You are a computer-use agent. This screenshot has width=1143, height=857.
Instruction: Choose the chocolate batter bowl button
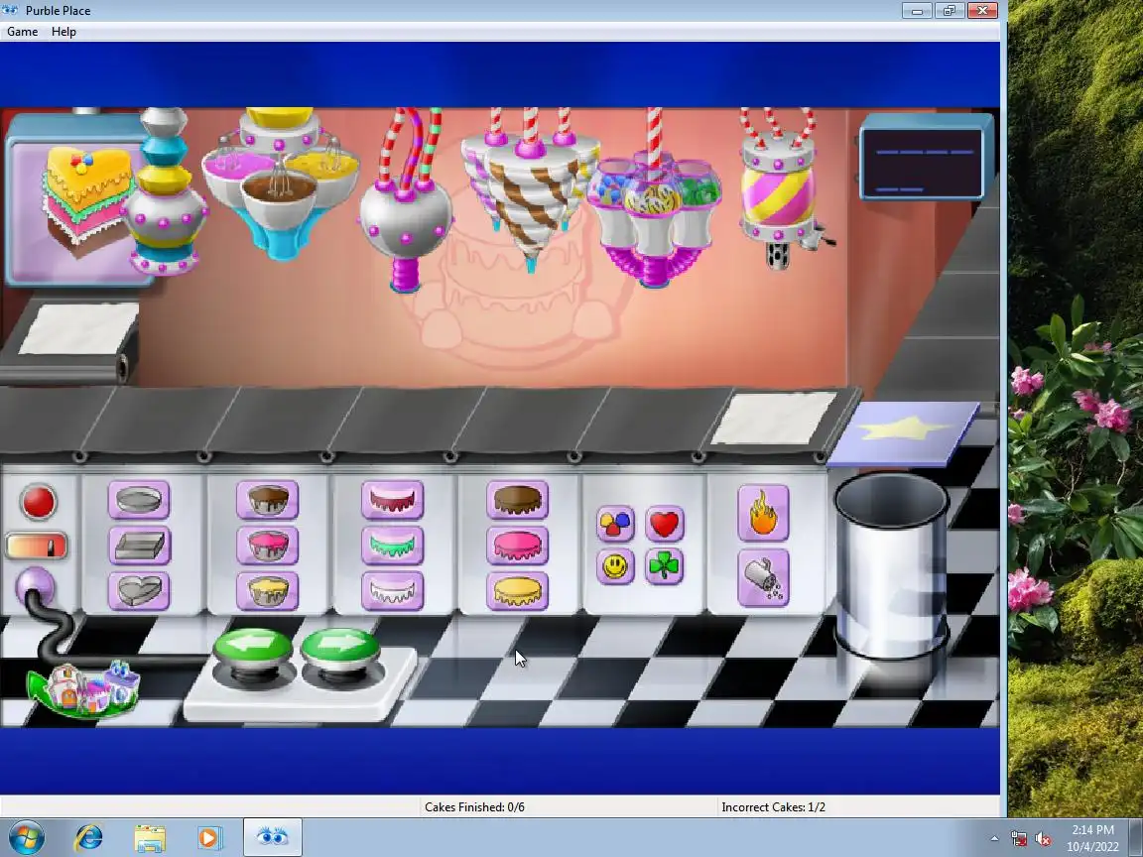coord(268,500)
